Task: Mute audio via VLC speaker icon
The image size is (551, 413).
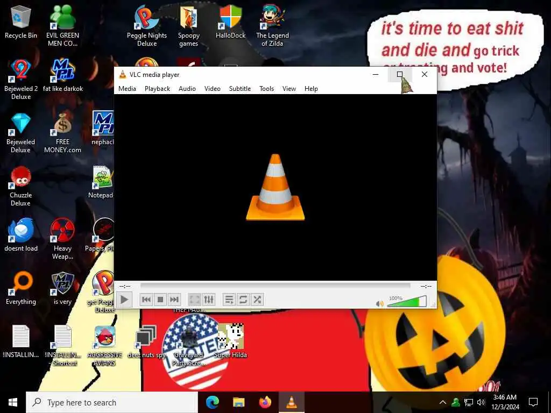Action: 379,304
